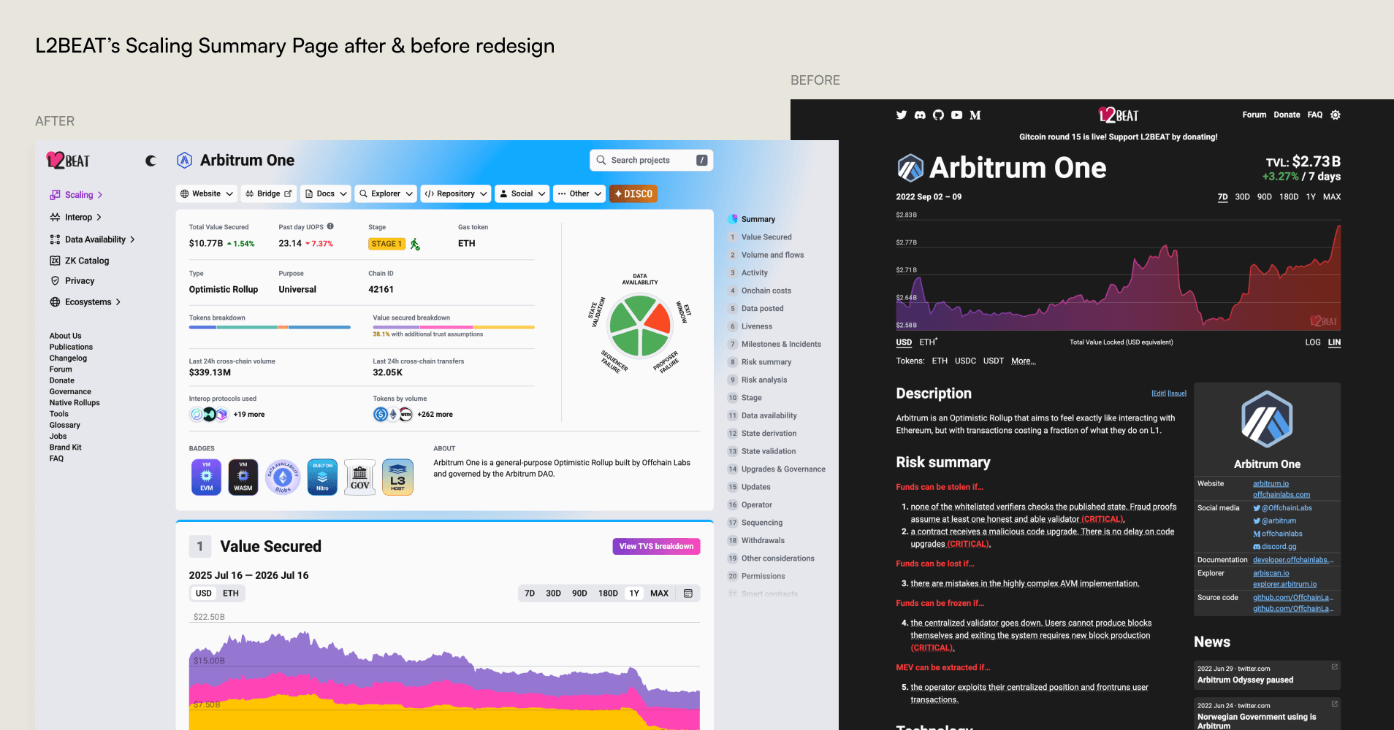Image resolution: width=1394 pixels, height=730 pixels.
Task: Click the L2BEAT logo in the AFTER sidebar
Action: 68,161
